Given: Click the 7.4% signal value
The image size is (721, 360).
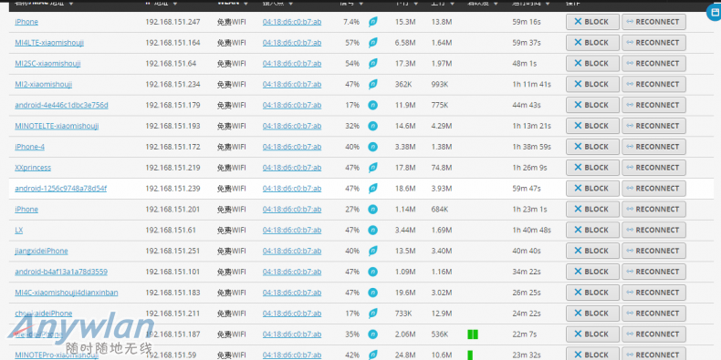Looking at the screenshot, I should coord(351,22).
